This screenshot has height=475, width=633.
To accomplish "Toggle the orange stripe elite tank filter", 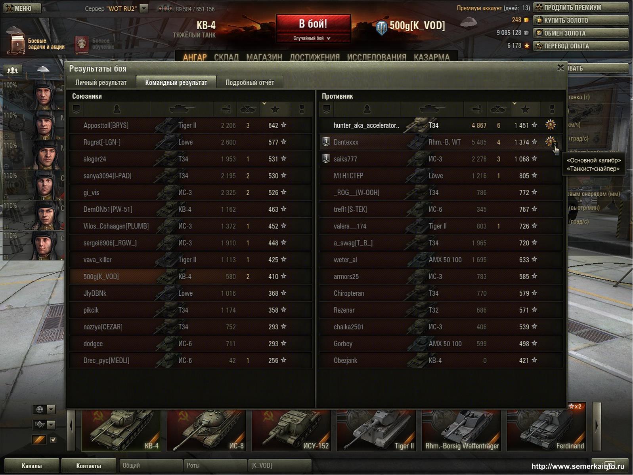I will tap(39, 440).
